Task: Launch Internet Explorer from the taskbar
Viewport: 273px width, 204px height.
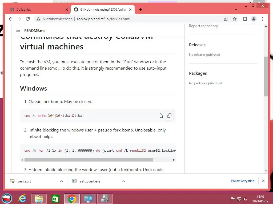Action: point(22,198)
